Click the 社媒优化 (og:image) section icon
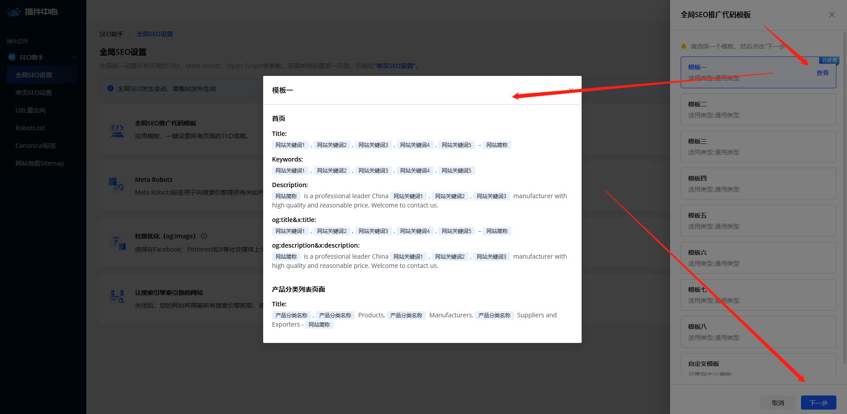This screenshot has height=414, width=847. [x=118, y=242]
